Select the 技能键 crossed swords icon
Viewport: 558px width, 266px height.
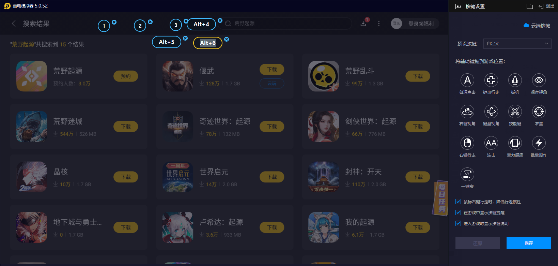point(515,112)
